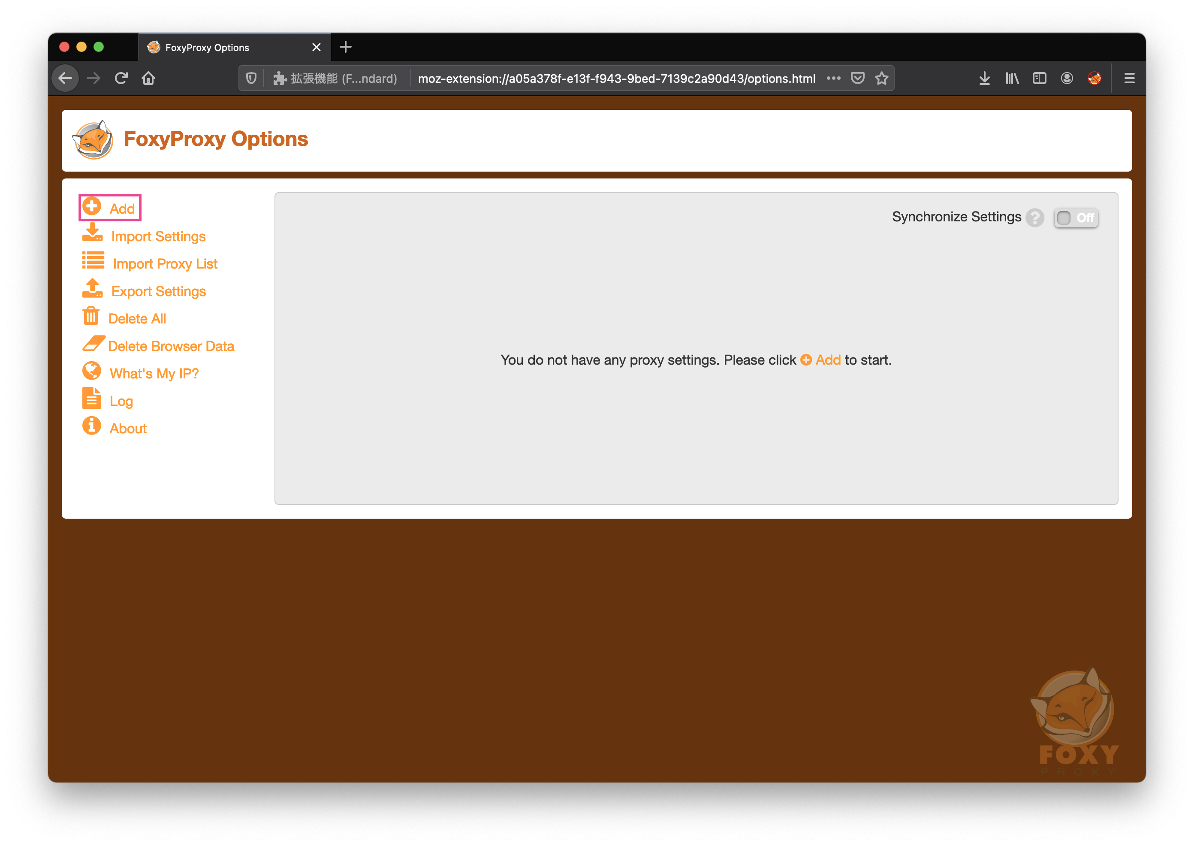This screenshot has width=1194, height=846.
Task: Click the Synchronize Settings help question mark
Action: (x=1034, y=218)
